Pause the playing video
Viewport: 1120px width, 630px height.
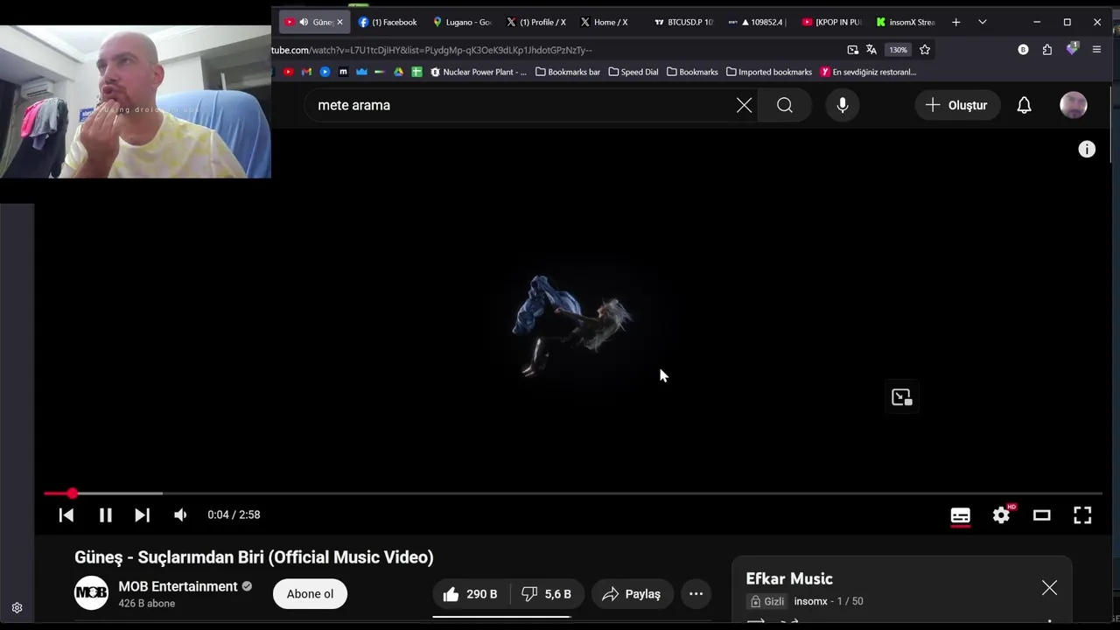pyautogui.click(x=105, y=515)
